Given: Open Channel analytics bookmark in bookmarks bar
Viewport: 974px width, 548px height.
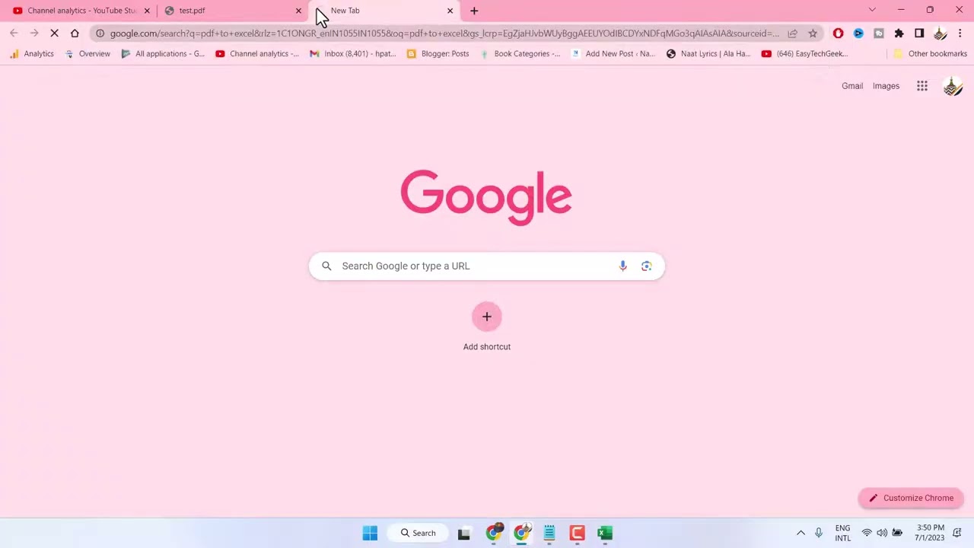Looking at the screenshot, I should 257,54.
